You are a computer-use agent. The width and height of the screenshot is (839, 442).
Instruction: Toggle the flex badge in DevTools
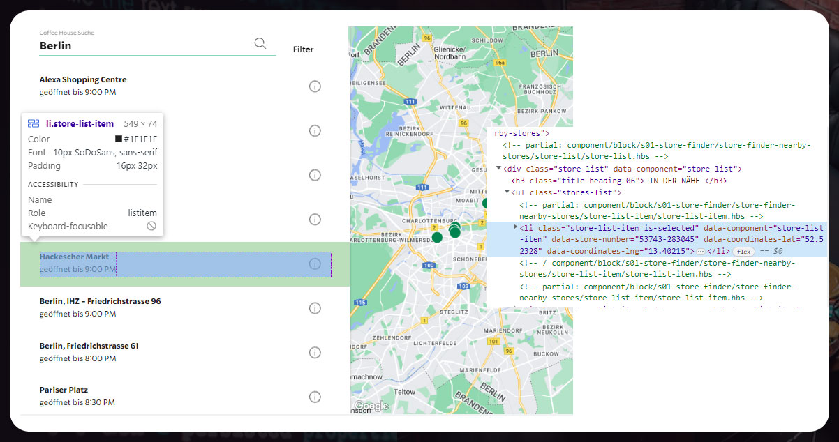(743, 251)
